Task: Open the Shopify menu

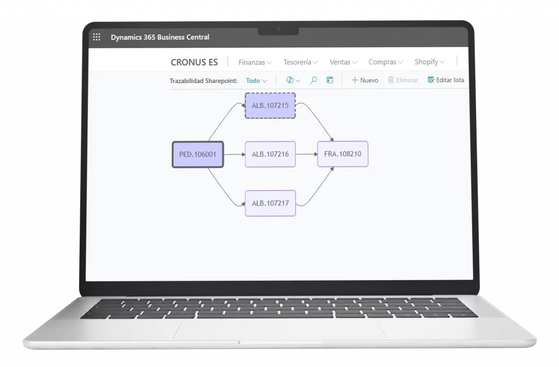Action: tap(429, 62)
